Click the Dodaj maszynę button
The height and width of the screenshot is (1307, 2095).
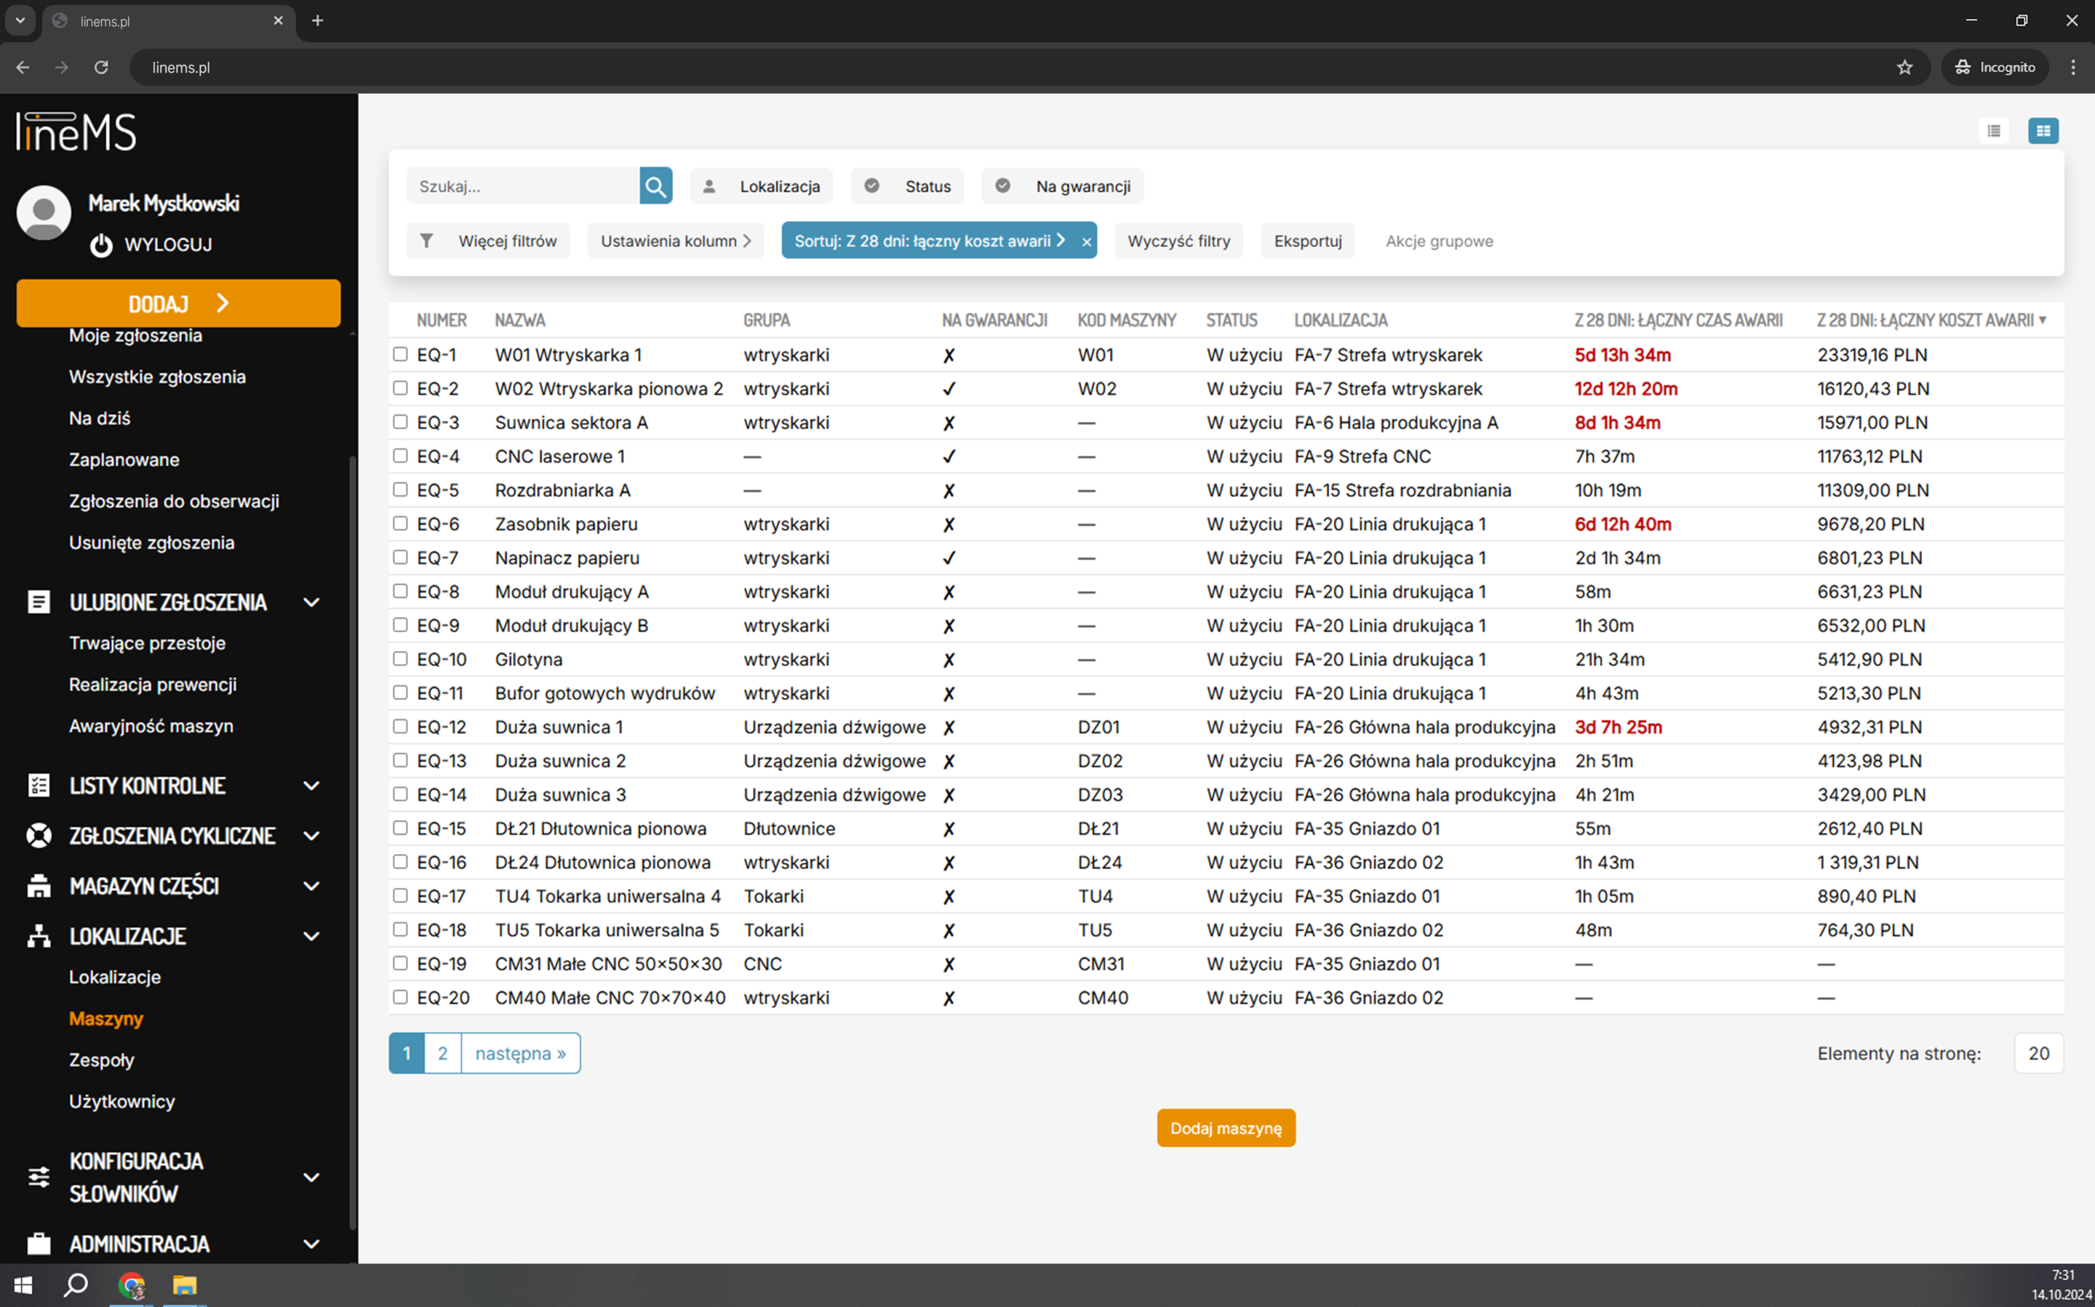click(1226, 1127)
